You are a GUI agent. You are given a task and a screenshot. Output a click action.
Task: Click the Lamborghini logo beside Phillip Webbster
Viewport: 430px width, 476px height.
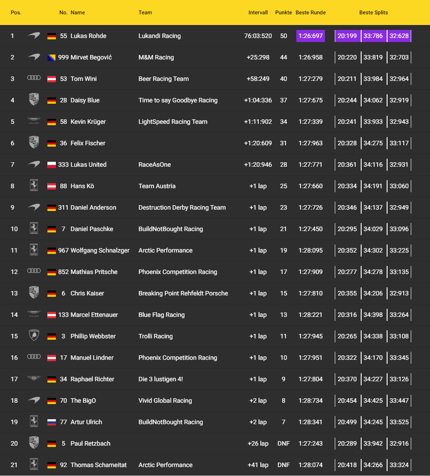coord(34,336)
